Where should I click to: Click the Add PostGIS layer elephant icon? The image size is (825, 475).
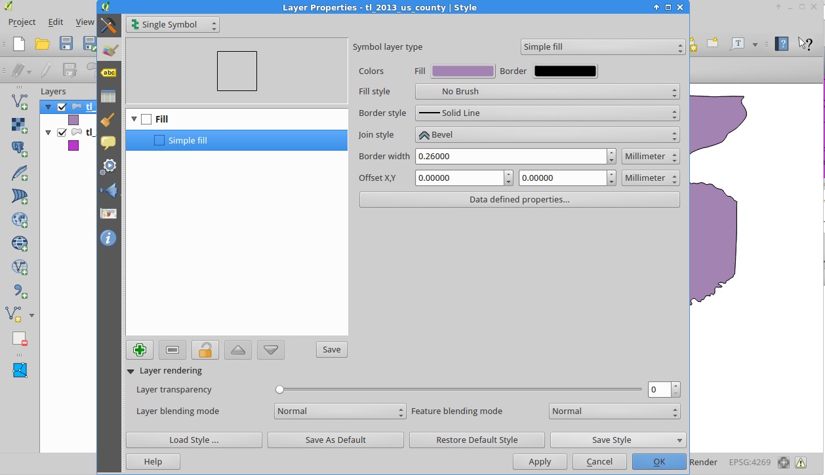click(x=20, y=149)
